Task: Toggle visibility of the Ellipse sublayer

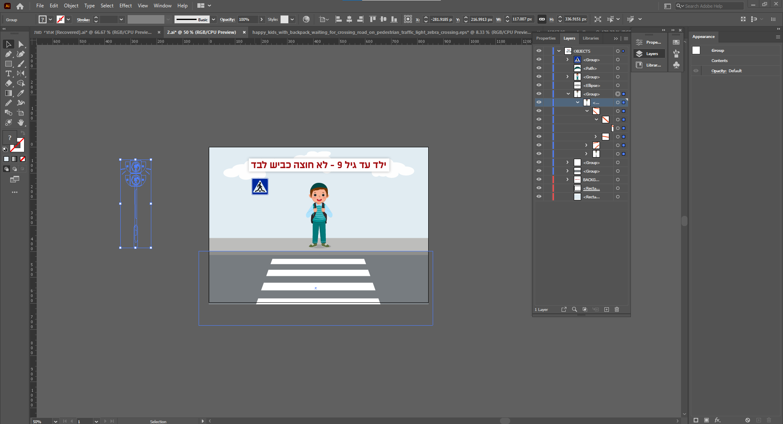Action: click(x=539, y=85)
